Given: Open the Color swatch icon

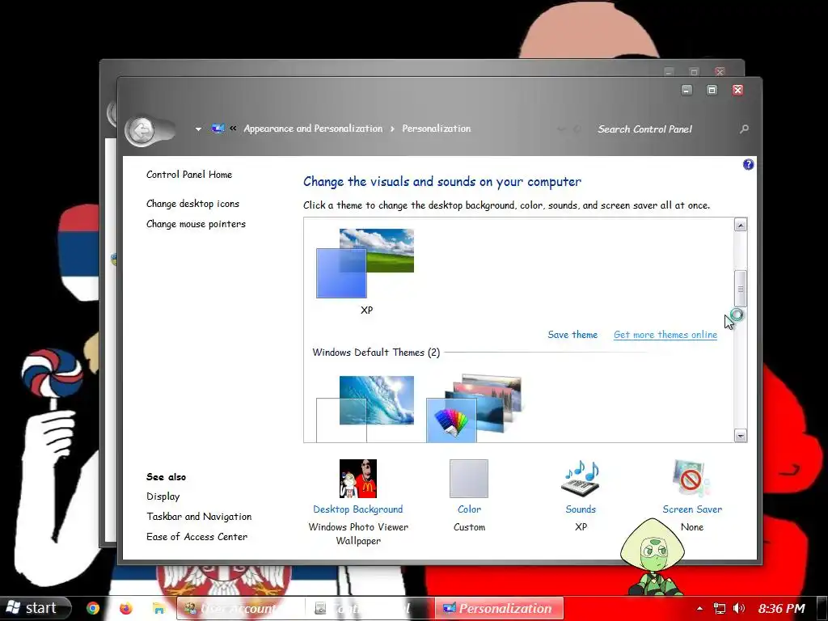Looking at the screenshot, I should pos(469,479).
